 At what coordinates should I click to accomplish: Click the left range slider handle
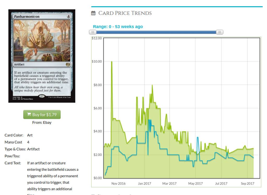point(93,32)
